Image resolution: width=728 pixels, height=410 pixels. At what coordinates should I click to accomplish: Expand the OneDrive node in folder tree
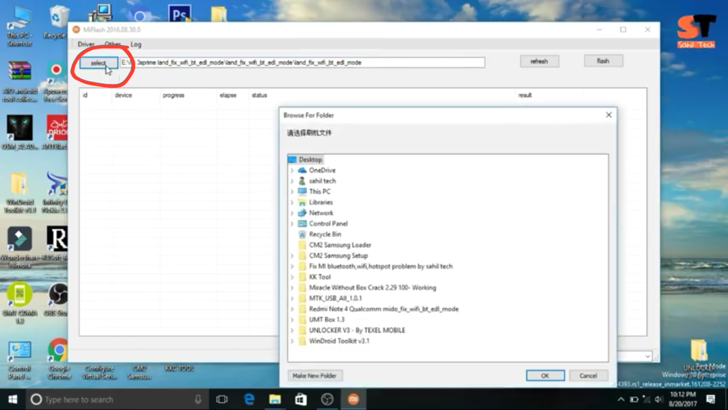292,170
